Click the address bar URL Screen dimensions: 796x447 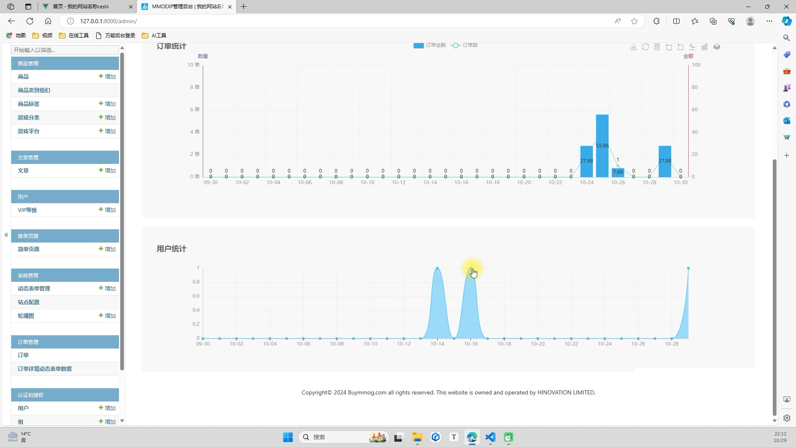(109, 21)
